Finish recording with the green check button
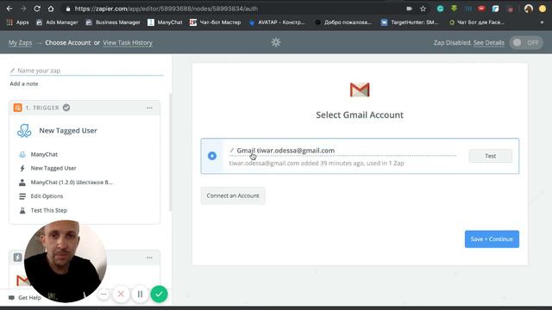Screen dimensions: 552x310 (159, 294)
